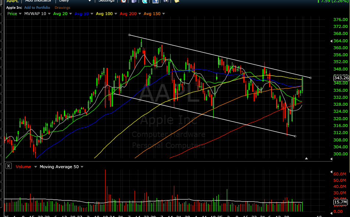
Task: Click the camera snapshot icon
Action: point(166,1)
